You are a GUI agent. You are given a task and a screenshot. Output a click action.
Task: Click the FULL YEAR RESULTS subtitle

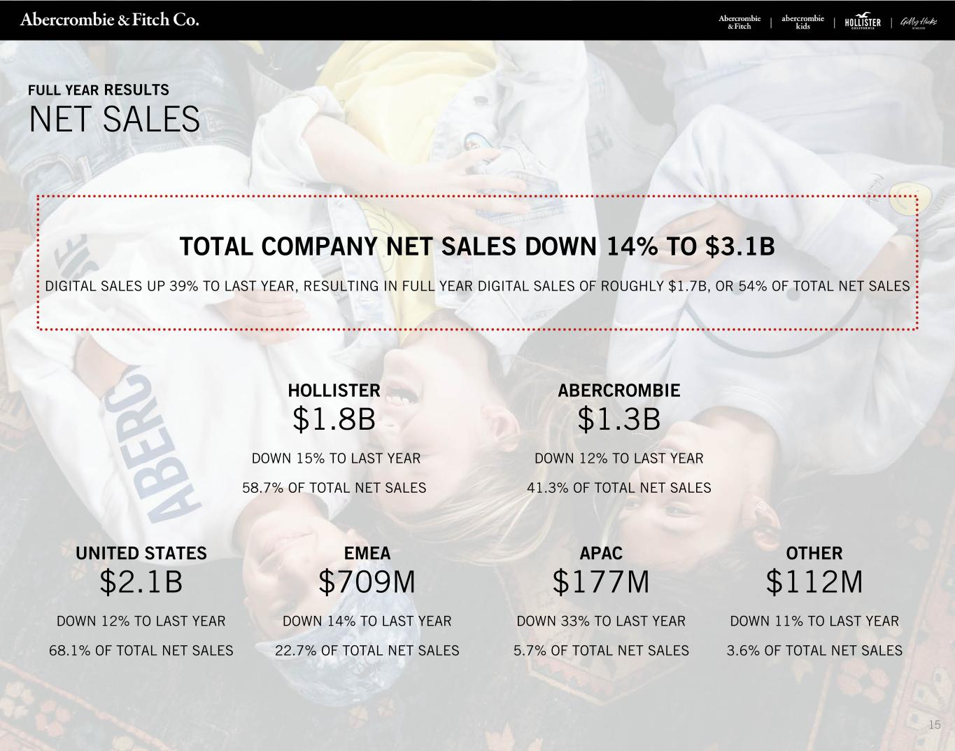click(x=99, y=90)
